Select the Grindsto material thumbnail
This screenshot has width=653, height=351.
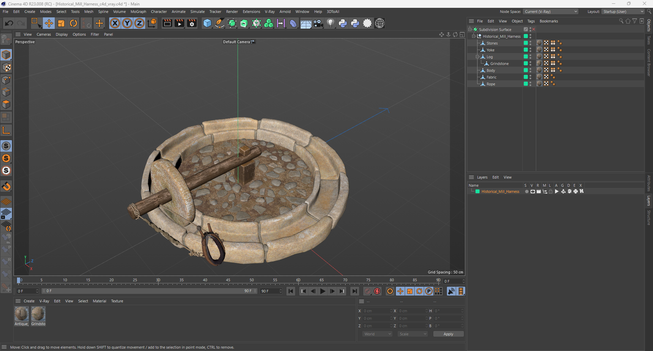click(38, 314)
